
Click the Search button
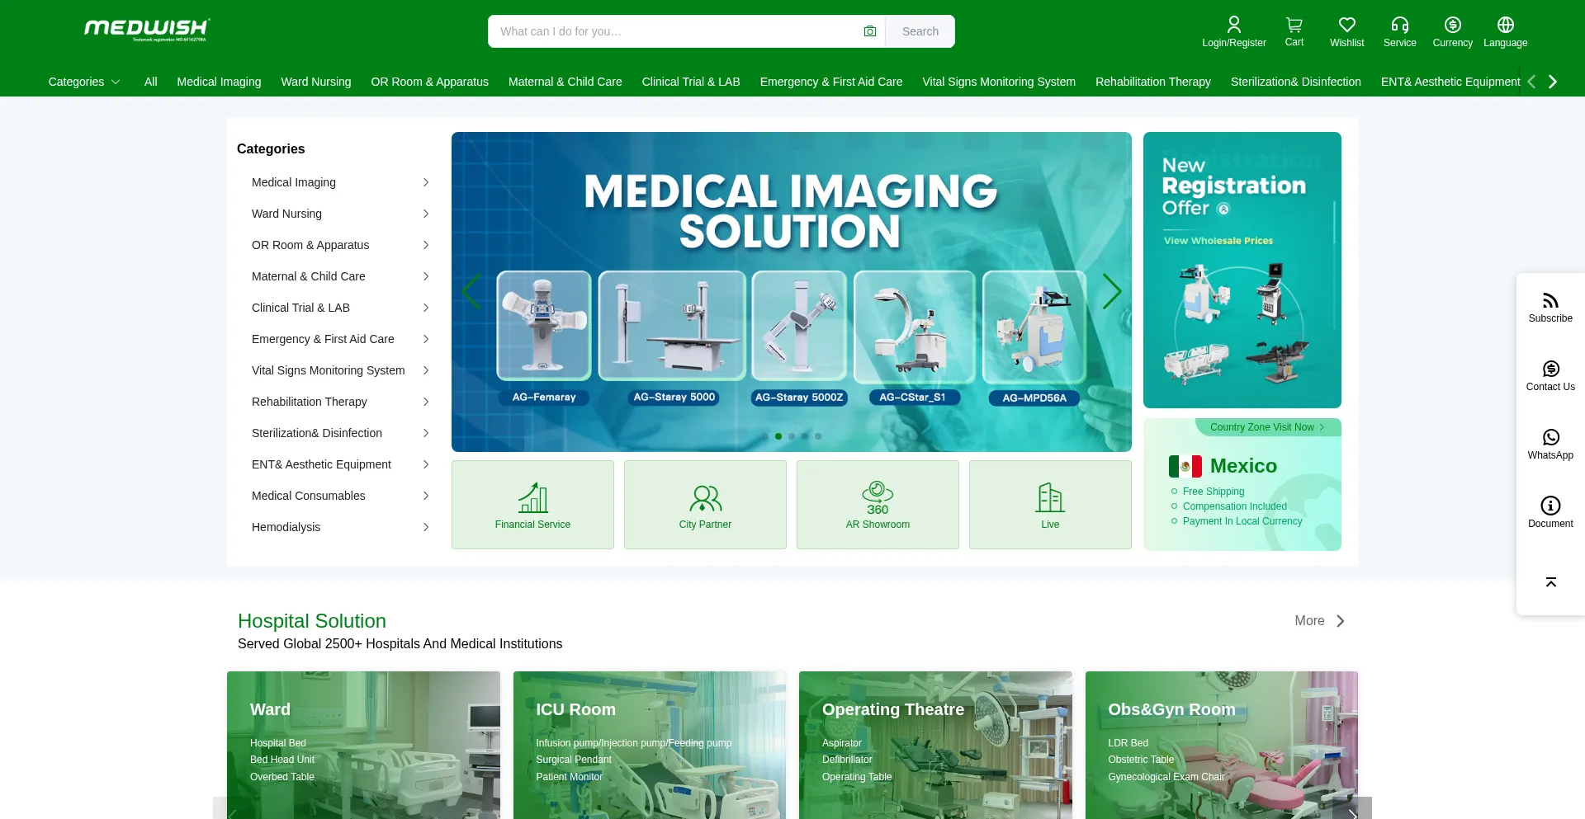920,31
